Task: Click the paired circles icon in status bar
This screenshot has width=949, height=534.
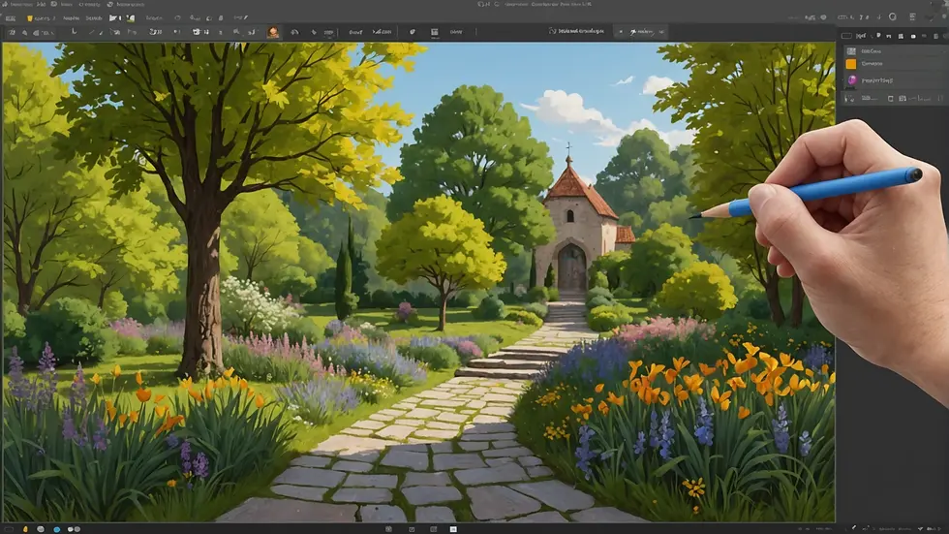Action: click(74, 529)
